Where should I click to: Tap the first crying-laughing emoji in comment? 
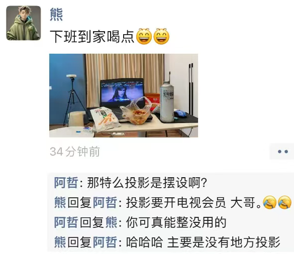coord(269,202)
